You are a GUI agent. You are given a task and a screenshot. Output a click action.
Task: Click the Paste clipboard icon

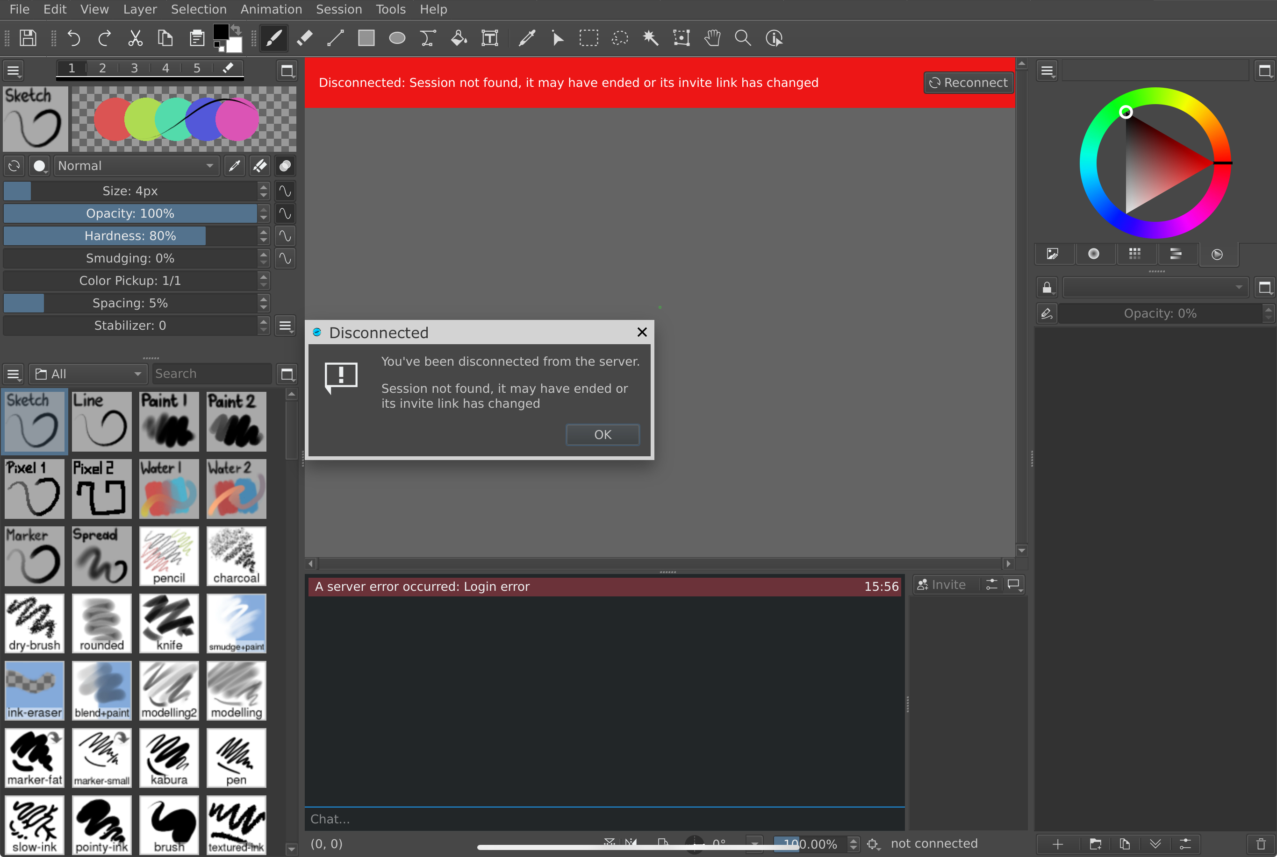pyautogui.click(x=197, y=38)
